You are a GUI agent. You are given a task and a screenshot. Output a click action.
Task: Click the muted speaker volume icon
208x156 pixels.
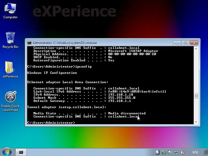[183, 152]
